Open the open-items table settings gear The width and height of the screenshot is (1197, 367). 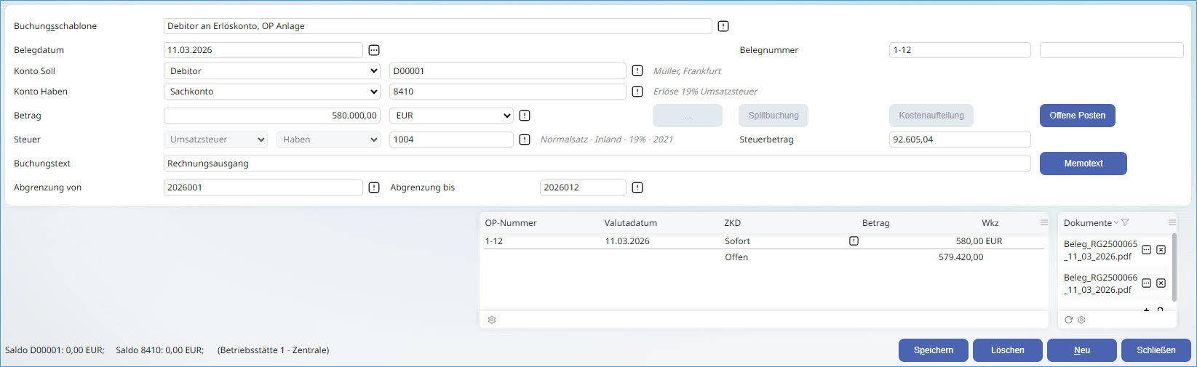[x=492, y=320]
